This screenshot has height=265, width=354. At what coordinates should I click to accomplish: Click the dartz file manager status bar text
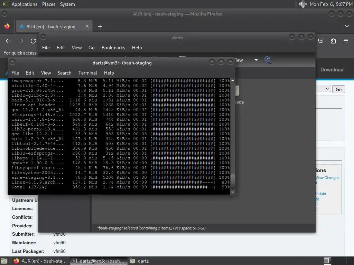[x=151, y=228]
